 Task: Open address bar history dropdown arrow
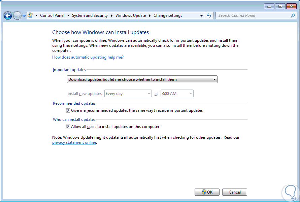201,16
